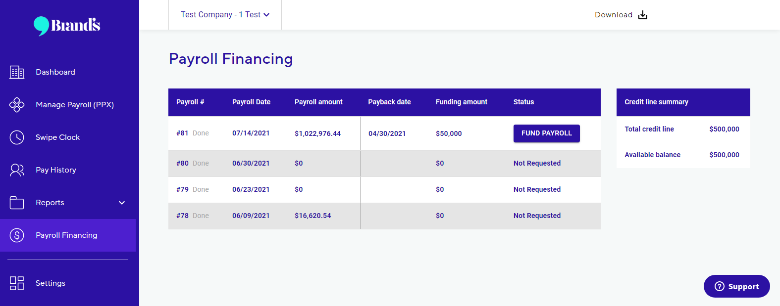Click the Reports label
The image size is (780, 306).
tap(50, 203)
